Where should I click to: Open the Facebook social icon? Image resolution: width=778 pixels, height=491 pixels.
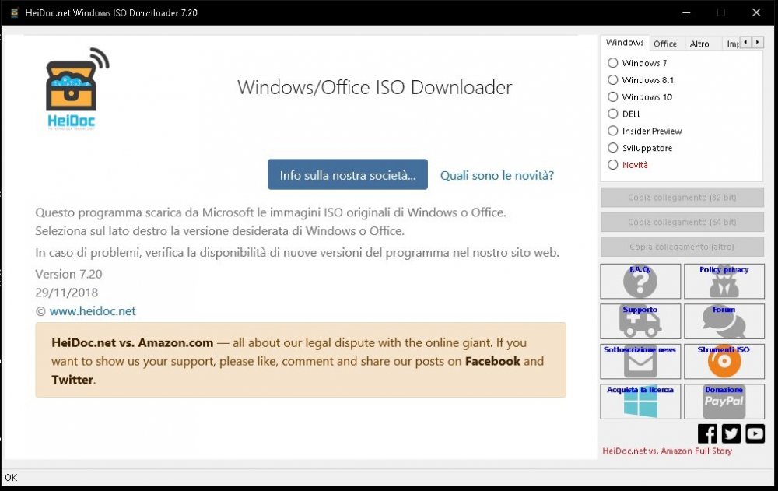tap(707, 433)
